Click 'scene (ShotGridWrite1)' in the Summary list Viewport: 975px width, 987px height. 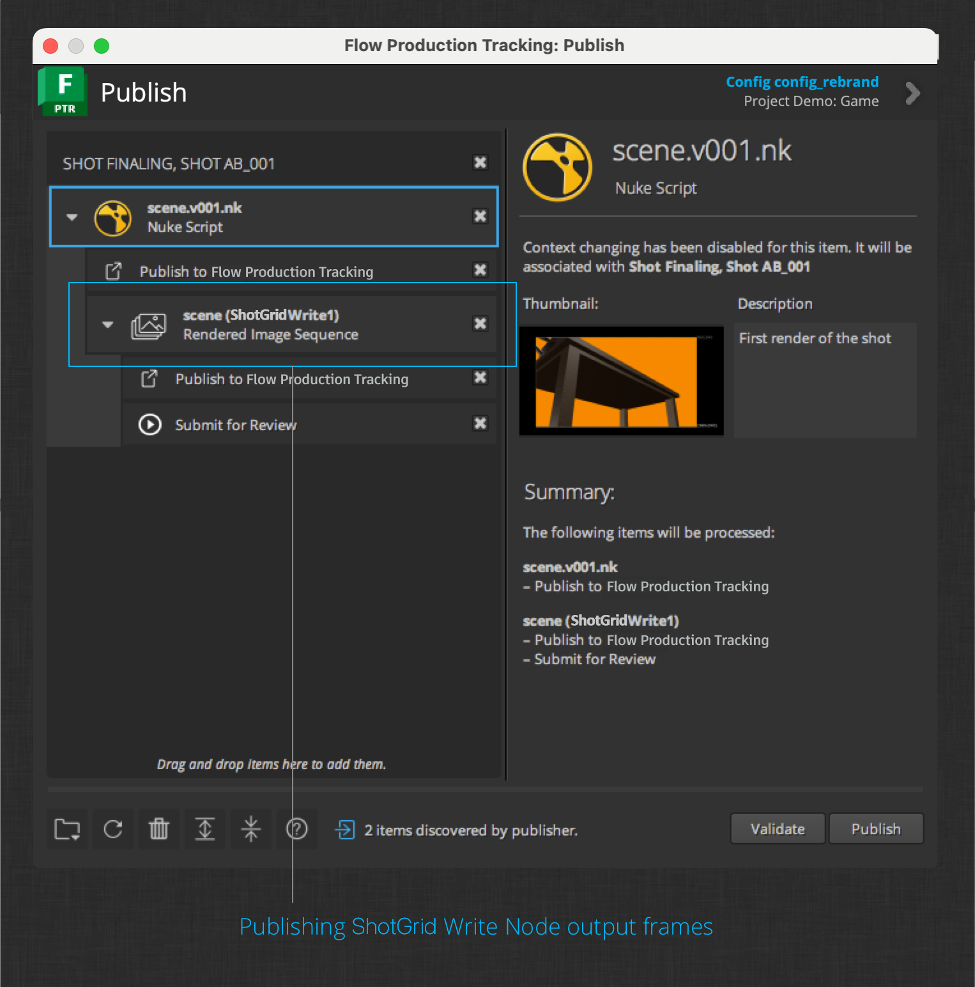click(601, 621)
